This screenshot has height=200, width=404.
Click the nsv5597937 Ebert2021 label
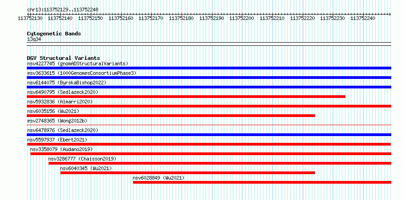point(57,140)
